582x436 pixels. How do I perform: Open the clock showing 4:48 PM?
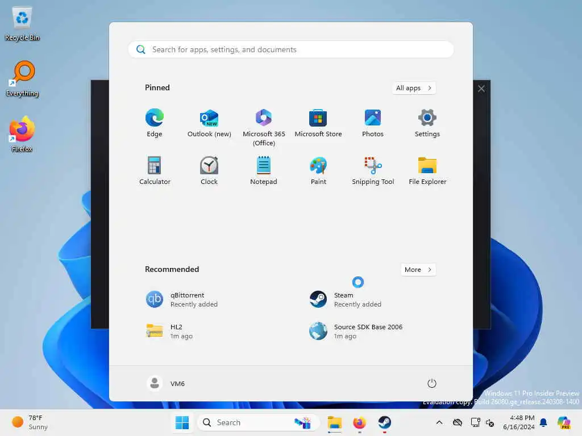(x=518, y=422)
